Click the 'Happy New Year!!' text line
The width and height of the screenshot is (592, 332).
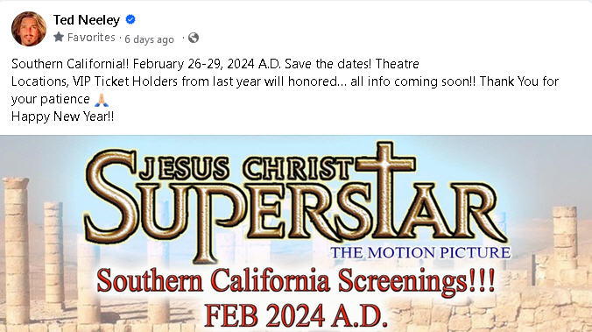point(62,117)
